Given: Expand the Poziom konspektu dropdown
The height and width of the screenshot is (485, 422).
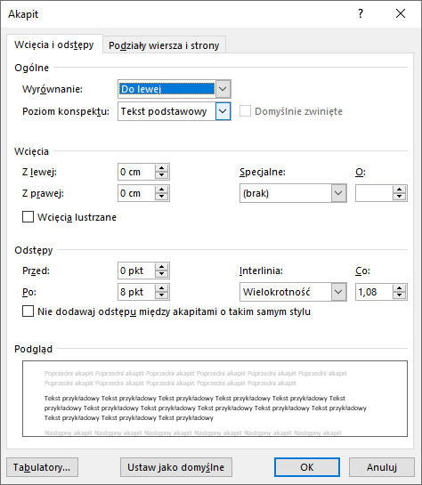Looking at the screenshot, I should tap(223, 111).
